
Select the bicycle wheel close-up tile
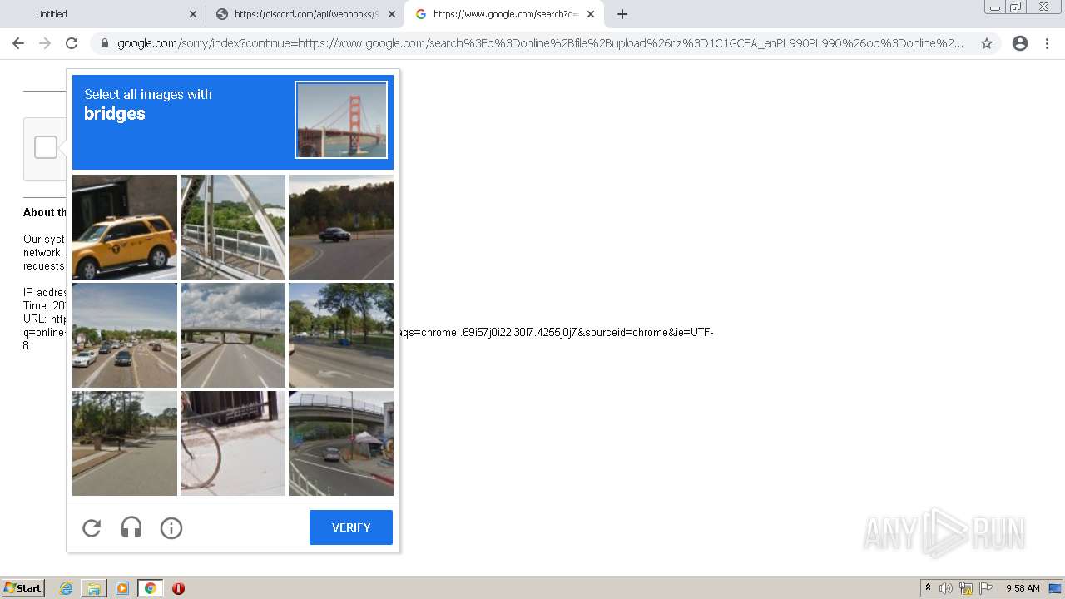point(233,443)
